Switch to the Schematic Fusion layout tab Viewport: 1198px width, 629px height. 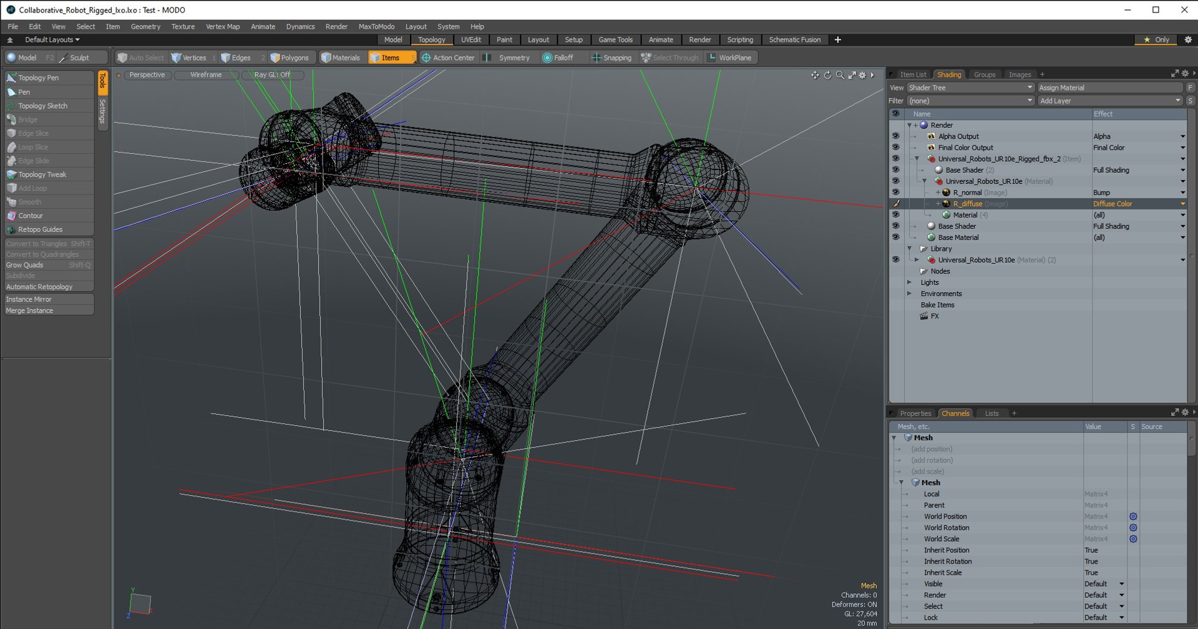click(x=794, y=40)
